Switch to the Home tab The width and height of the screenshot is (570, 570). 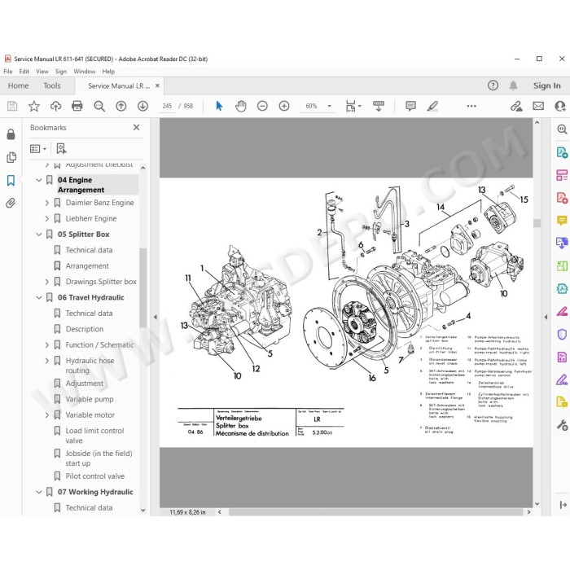pyautogui.click(x=18, y=85)
